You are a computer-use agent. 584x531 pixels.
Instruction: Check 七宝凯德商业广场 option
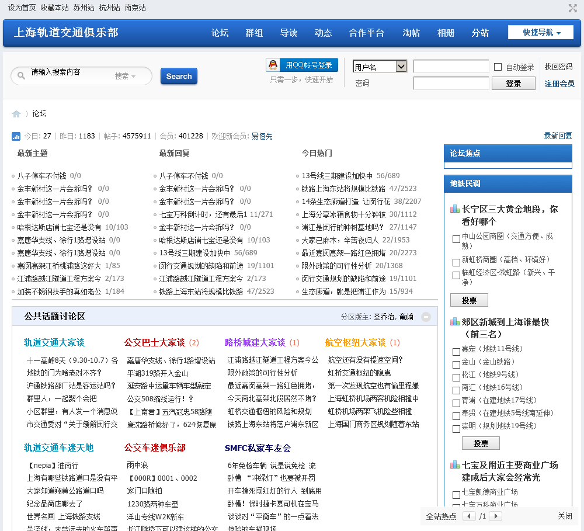tap(456, 495)
